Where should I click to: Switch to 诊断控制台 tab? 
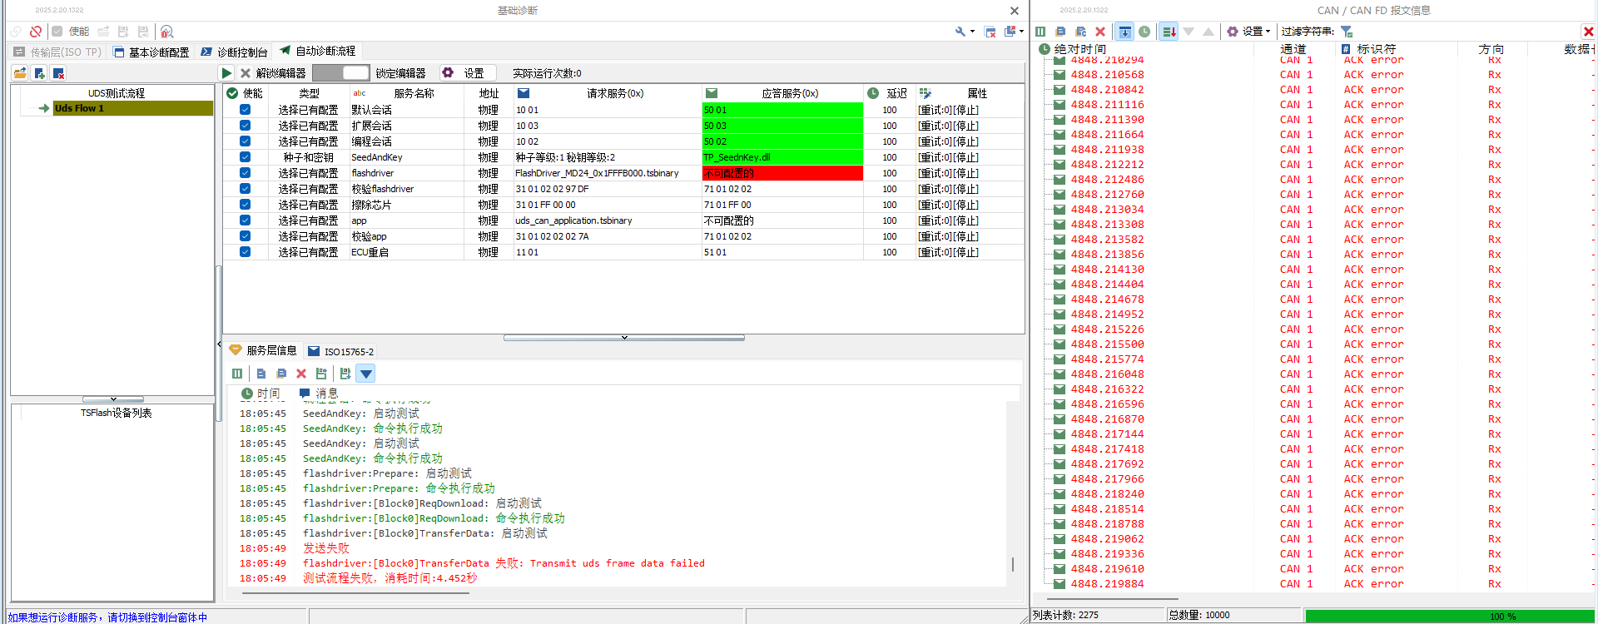click(x=236, y=52)
